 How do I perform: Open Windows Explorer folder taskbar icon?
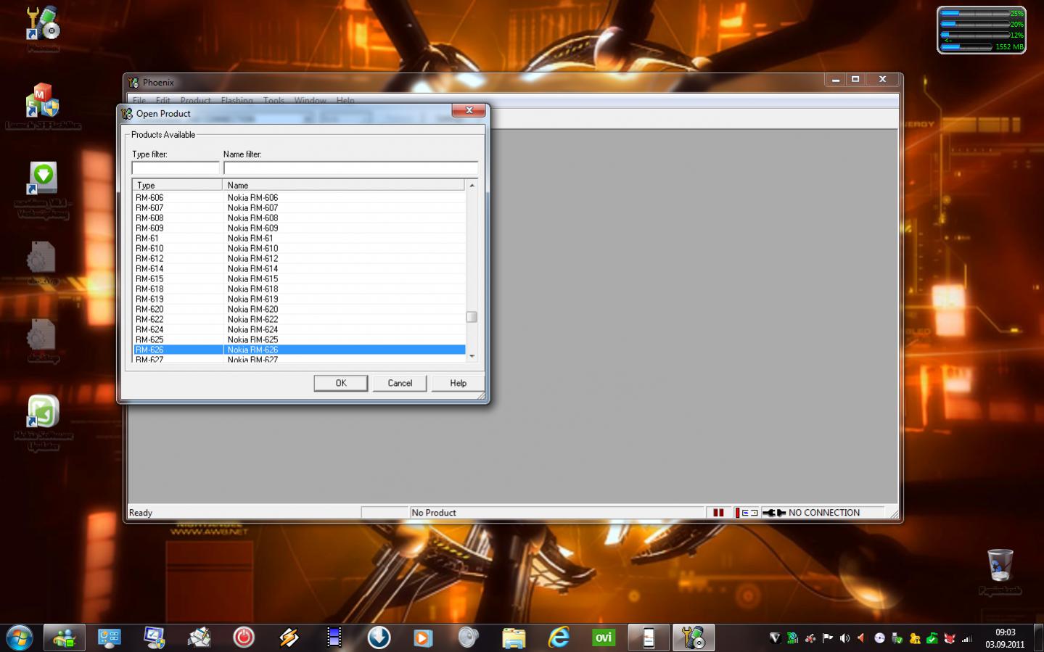pos(514,637)
